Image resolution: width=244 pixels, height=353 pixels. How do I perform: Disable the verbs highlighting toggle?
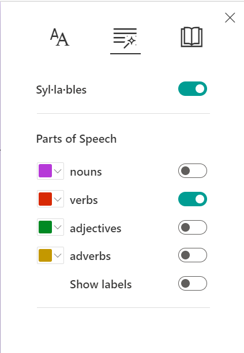tap(193, 199)
